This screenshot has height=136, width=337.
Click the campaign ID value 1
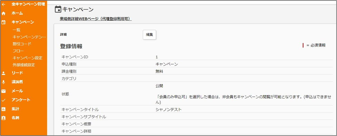(157, 57)
